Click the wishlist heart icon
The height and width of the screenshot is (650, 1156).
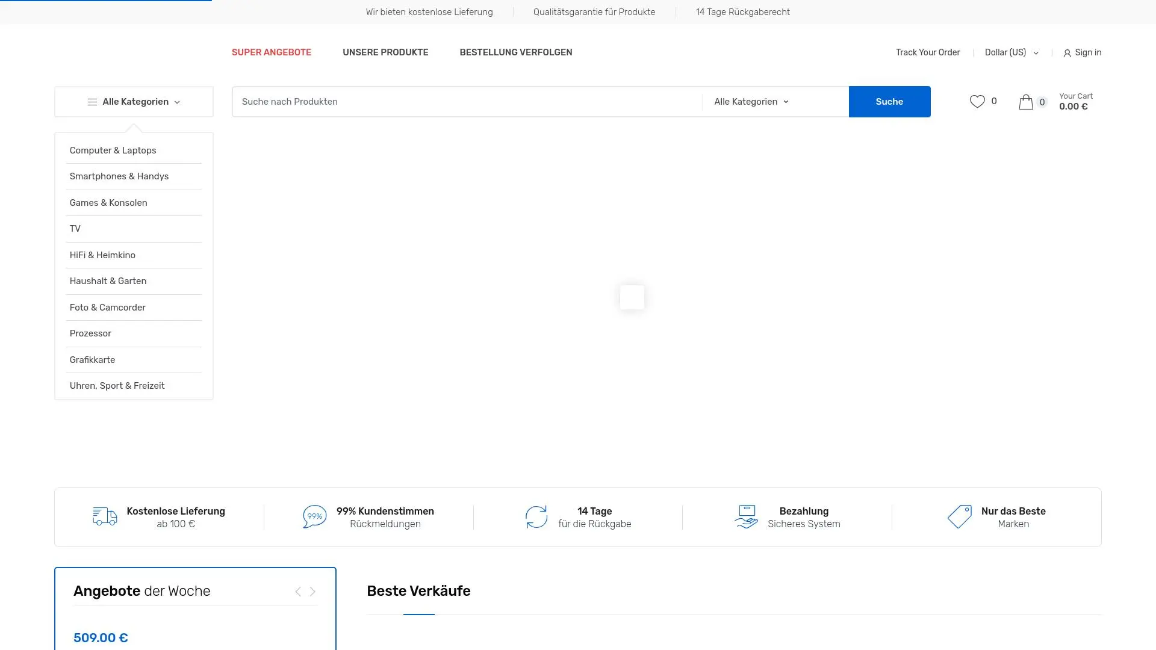[977, 102]
